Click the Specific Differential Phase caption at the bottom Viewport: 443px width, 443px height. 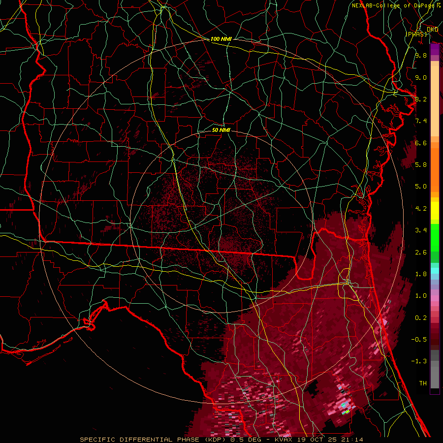click(221, 440)
